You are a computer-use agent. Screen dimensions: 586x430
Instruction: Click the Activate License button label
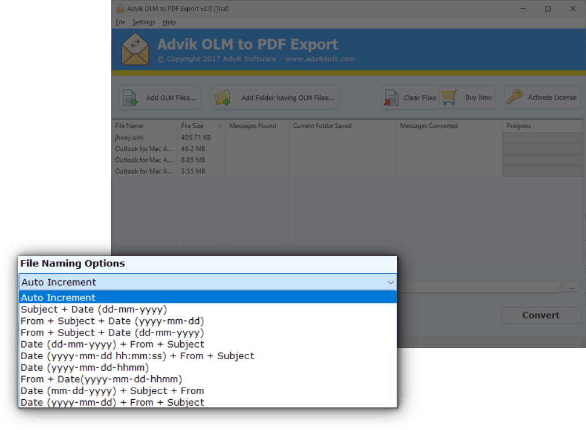pos(552,97)
